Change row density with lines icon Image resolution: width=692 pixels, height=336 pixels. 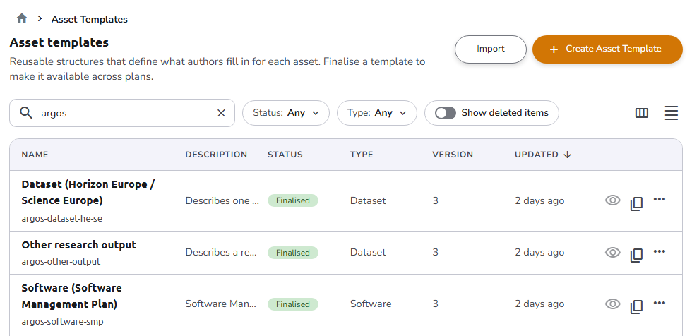tap(672, 113)
